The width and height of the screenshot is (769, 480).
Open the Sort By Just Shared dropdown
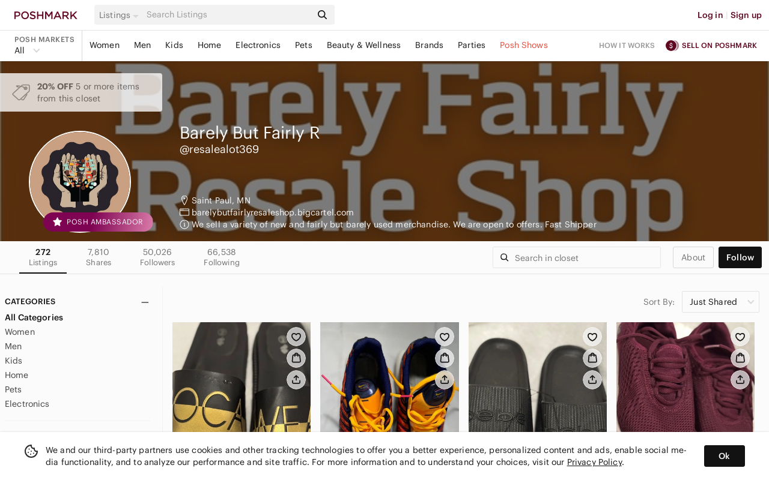click(x=720, y=302)
